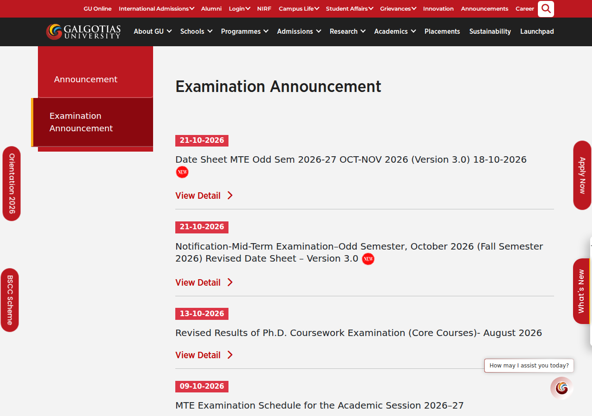Select Announcement sidebar tab
Screen dimensions: 592x416
(95, 79)
